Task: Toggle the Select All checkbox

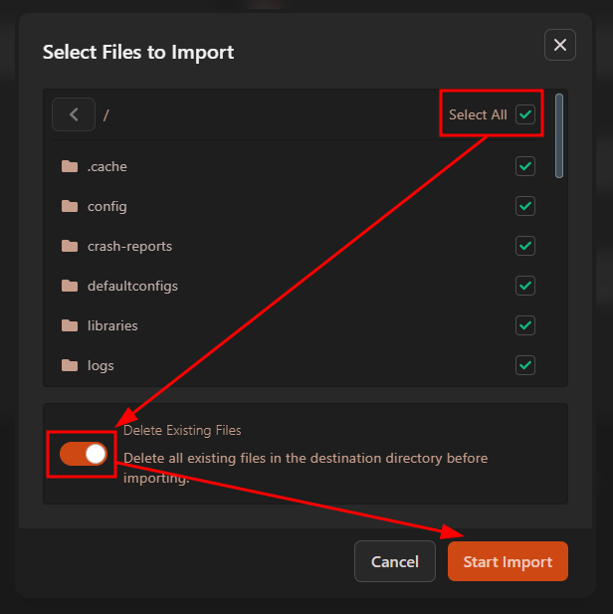Action: click(x=525, y=114)
